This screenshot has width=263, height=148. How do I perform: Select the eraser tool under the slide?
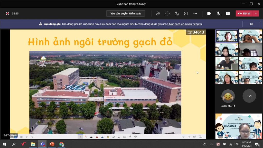[x=113, y=137]
